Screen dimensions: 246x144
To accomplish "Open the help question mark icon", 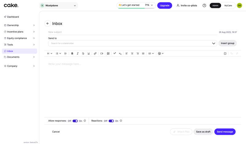I will pyautogui.click(x=204, y=6).
